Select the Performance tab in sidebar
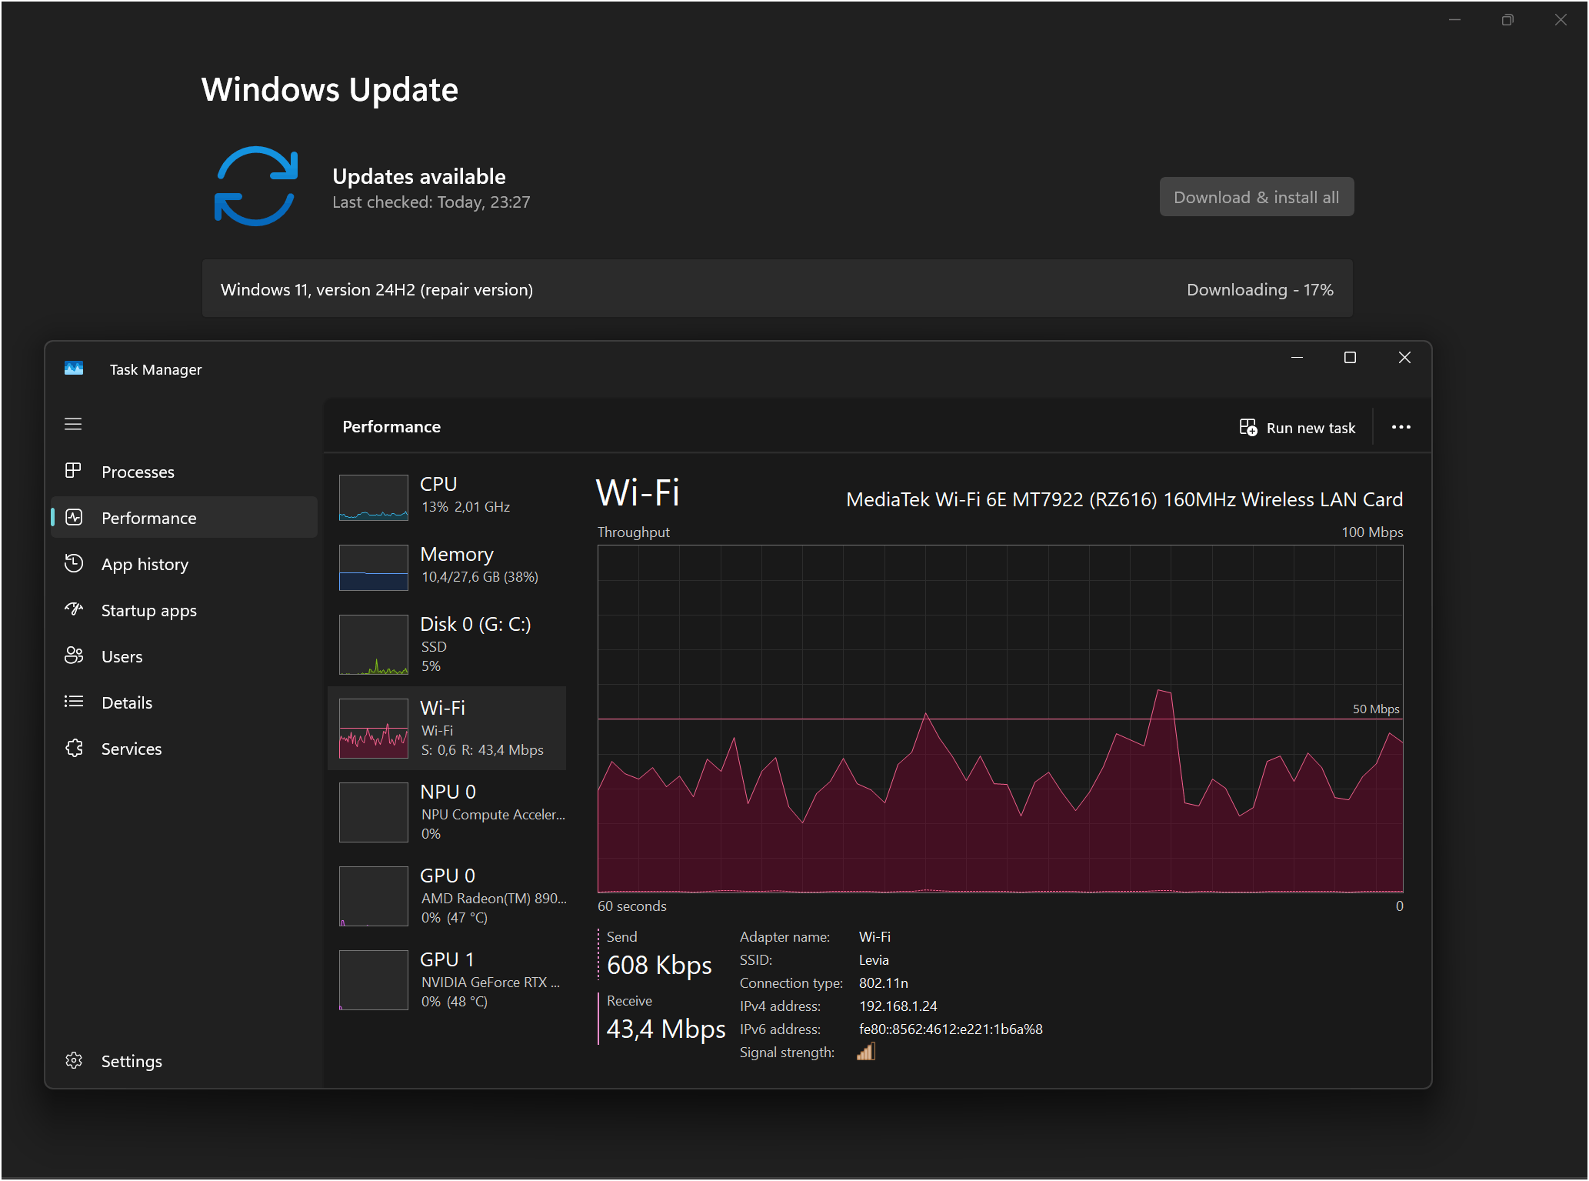The width and height of the screenshot is (1589, 1181). [148, 518]
